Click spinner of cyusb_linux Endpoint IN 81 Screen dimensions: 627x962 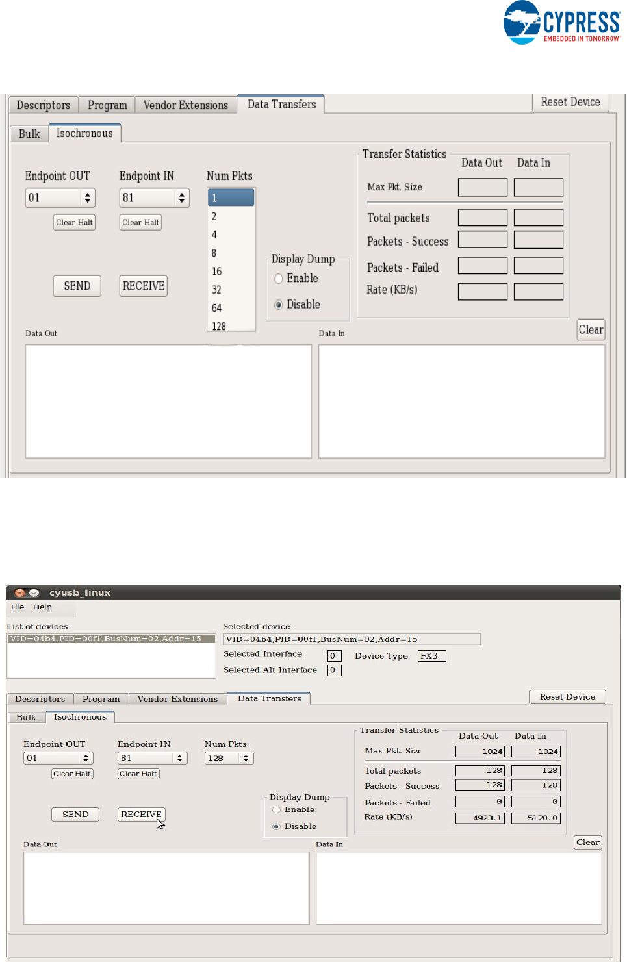click(180, 758)
